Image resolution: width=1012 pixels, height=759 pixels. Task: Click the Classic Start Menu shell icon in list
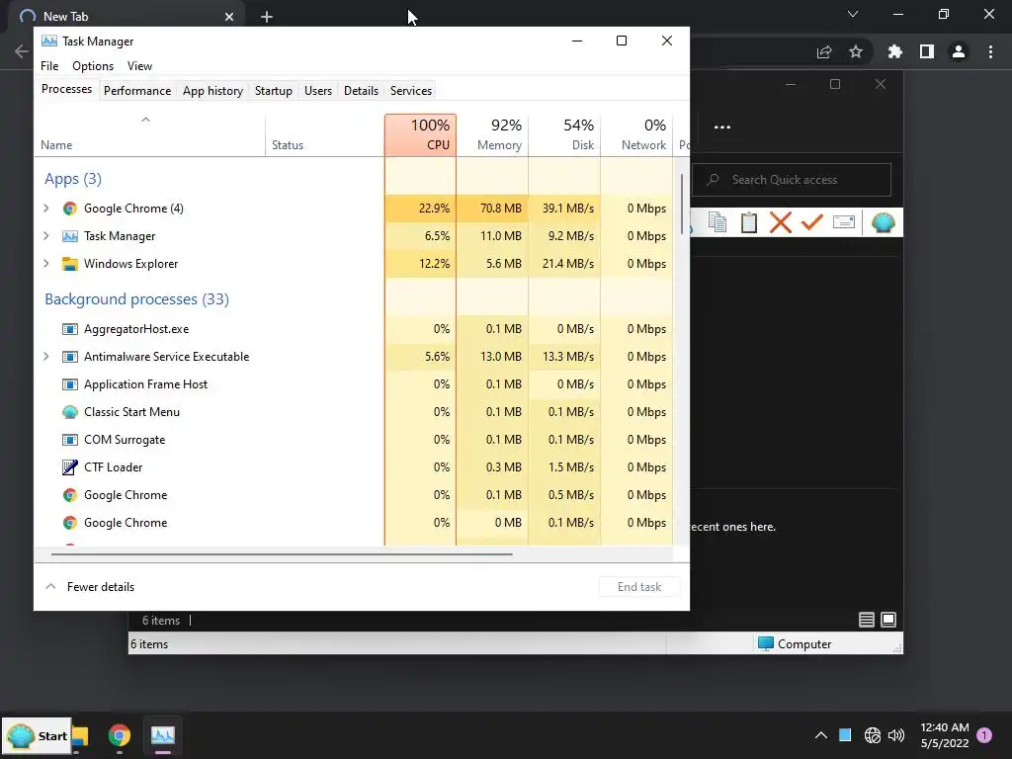click(70, 412)
